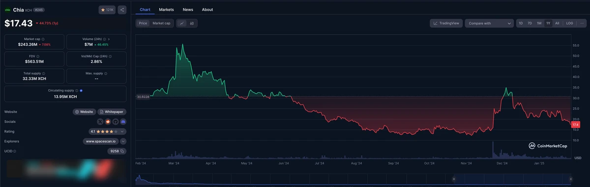590x187 pixels.
Task: Set chart range to All
Action: coord(557,23)
